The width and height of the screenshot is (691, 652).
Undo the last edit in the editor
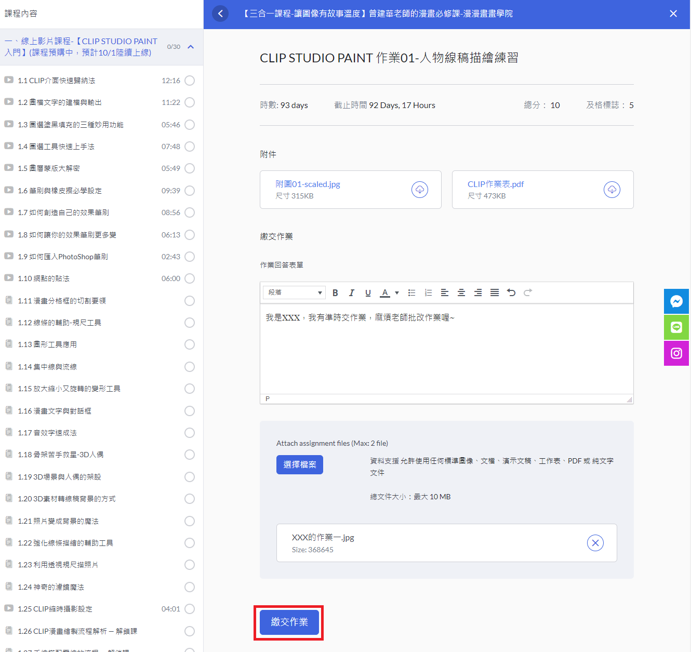pos(511,292)
